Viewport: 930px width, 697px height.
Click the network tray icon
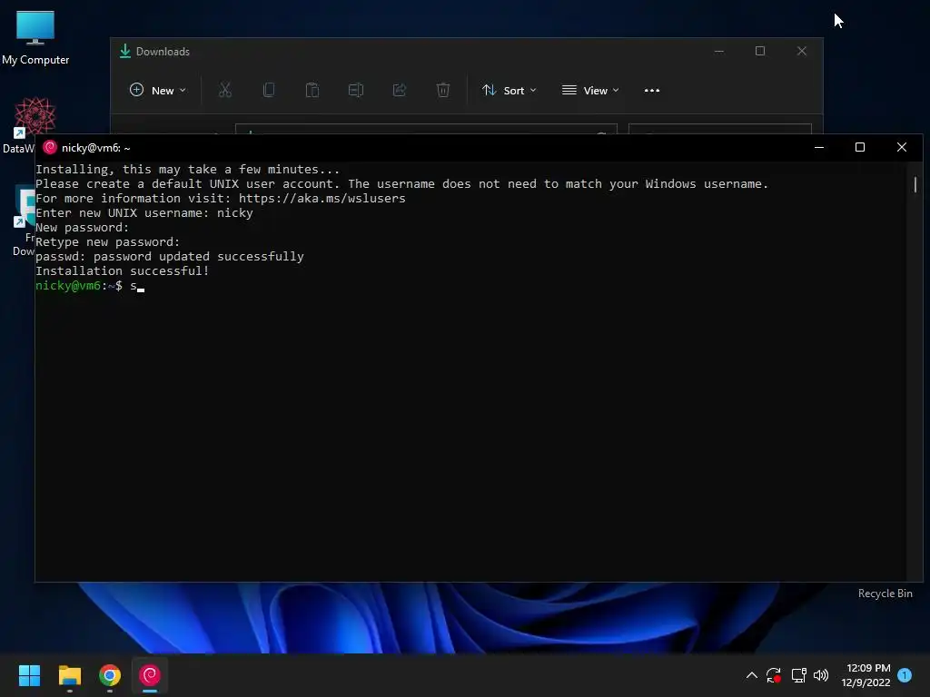click(x=798, y=675)
